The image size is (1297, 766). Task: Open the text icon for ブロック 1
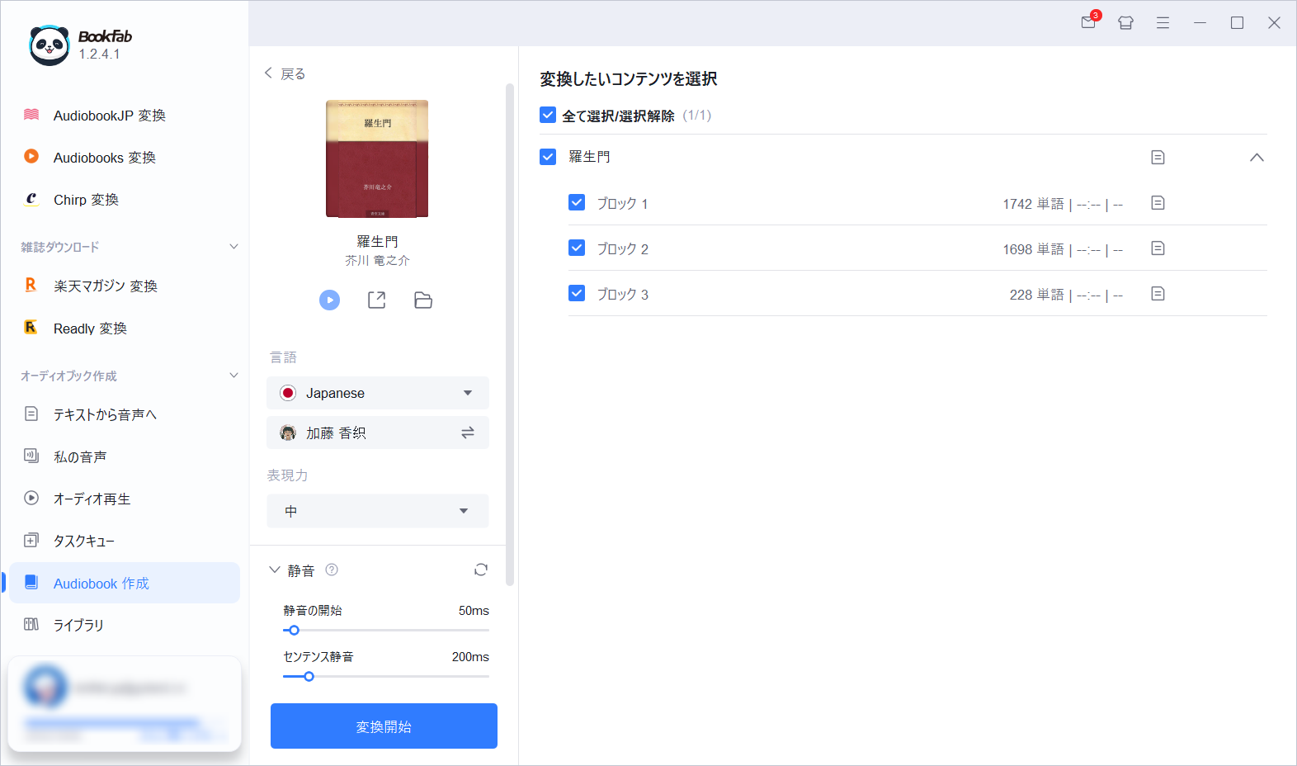click(1158, 202)
